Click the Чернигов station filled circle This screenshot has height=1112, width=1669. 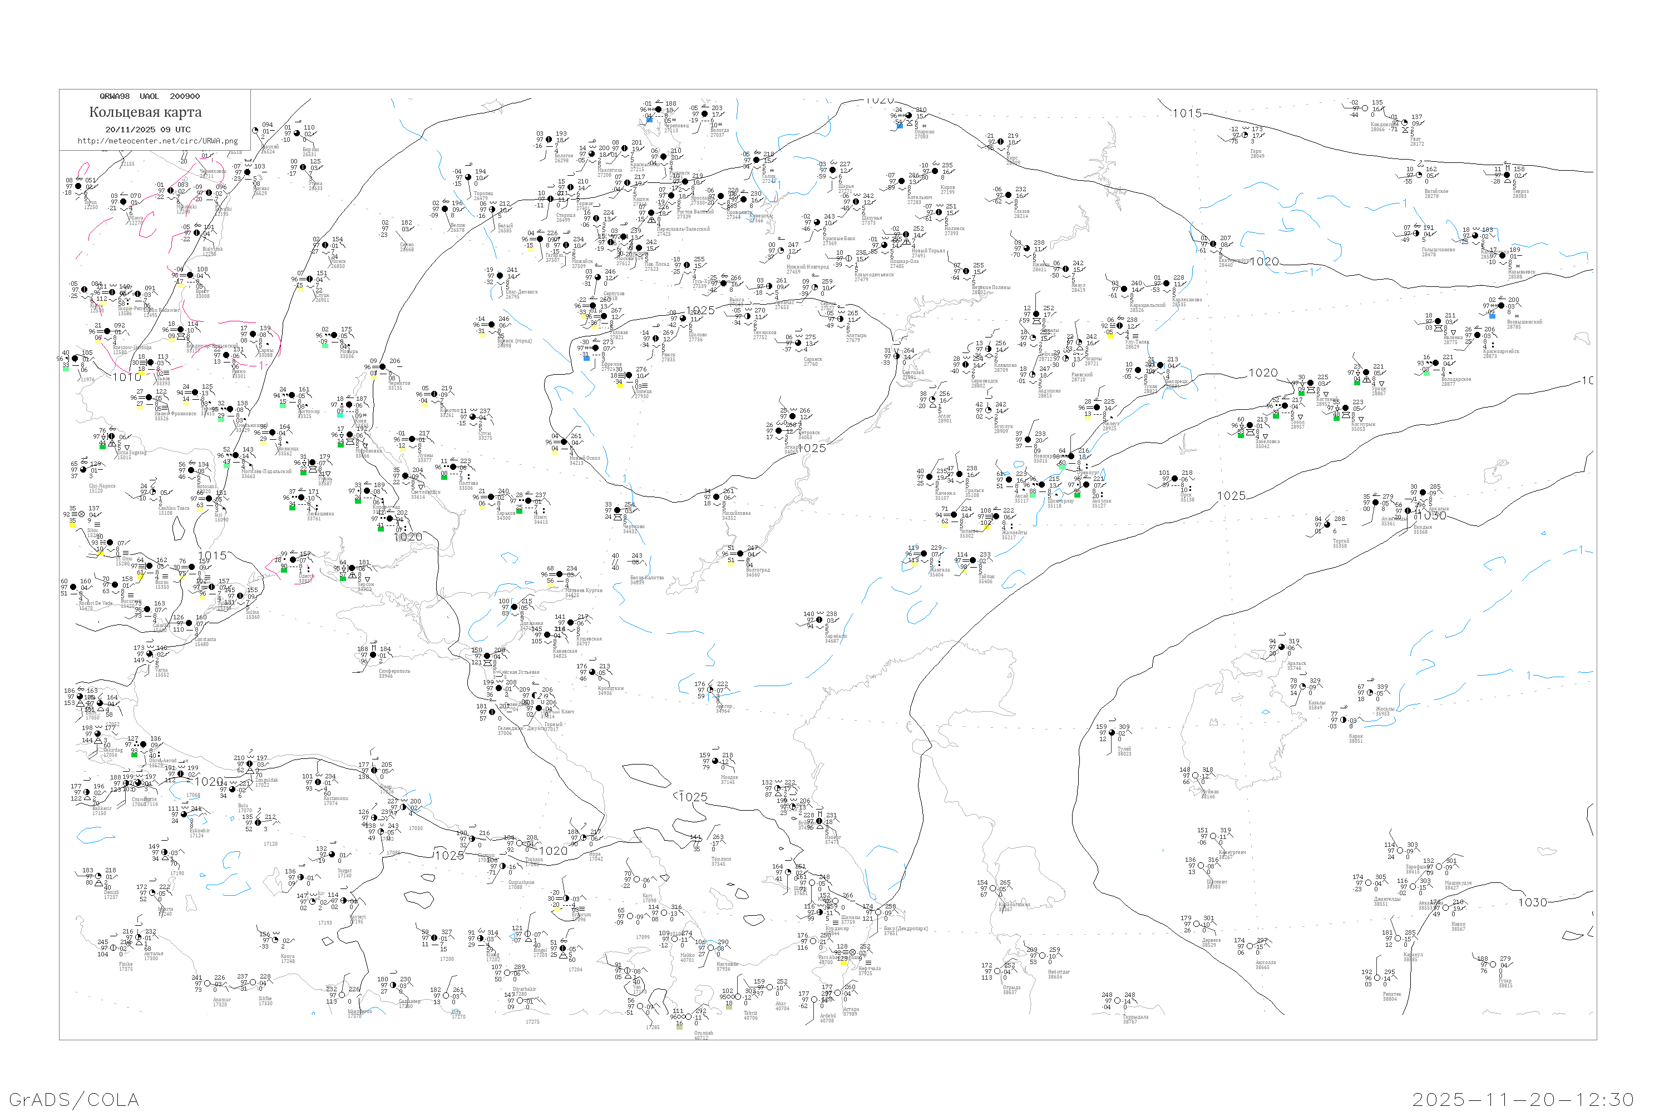click(x=383, y=366)
